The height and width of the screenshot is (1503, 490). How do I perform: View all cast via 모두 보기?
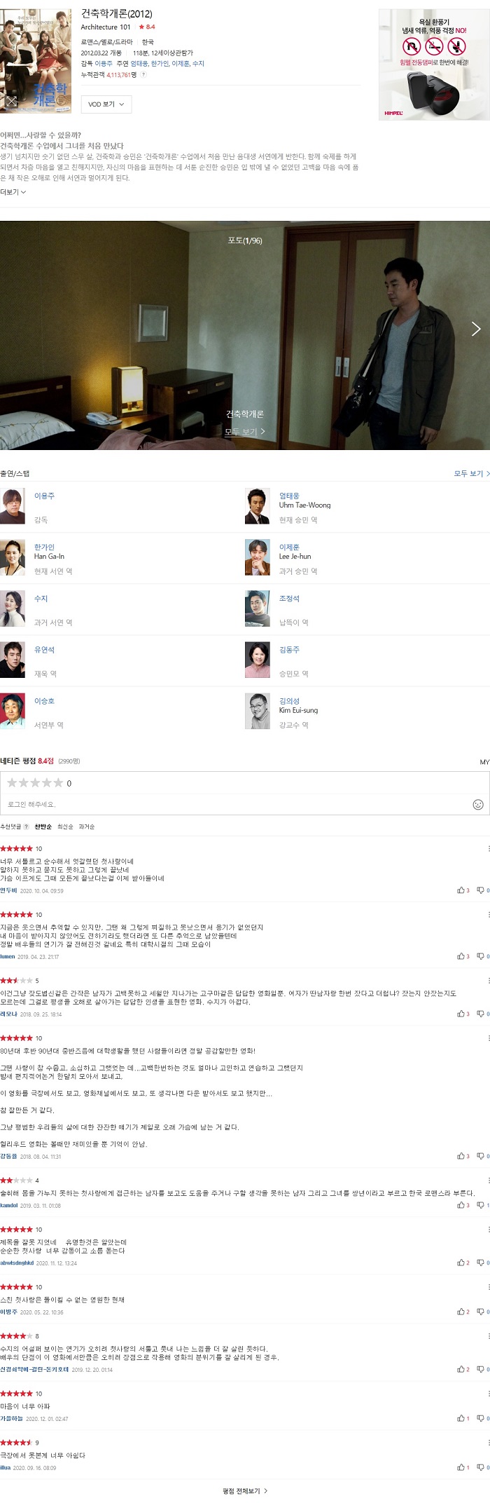(x=472, y=474)
